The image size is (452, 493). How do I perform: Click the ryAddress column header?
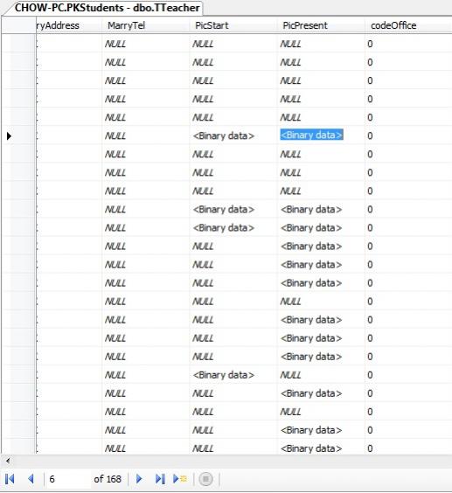click(x=68, y=25)
